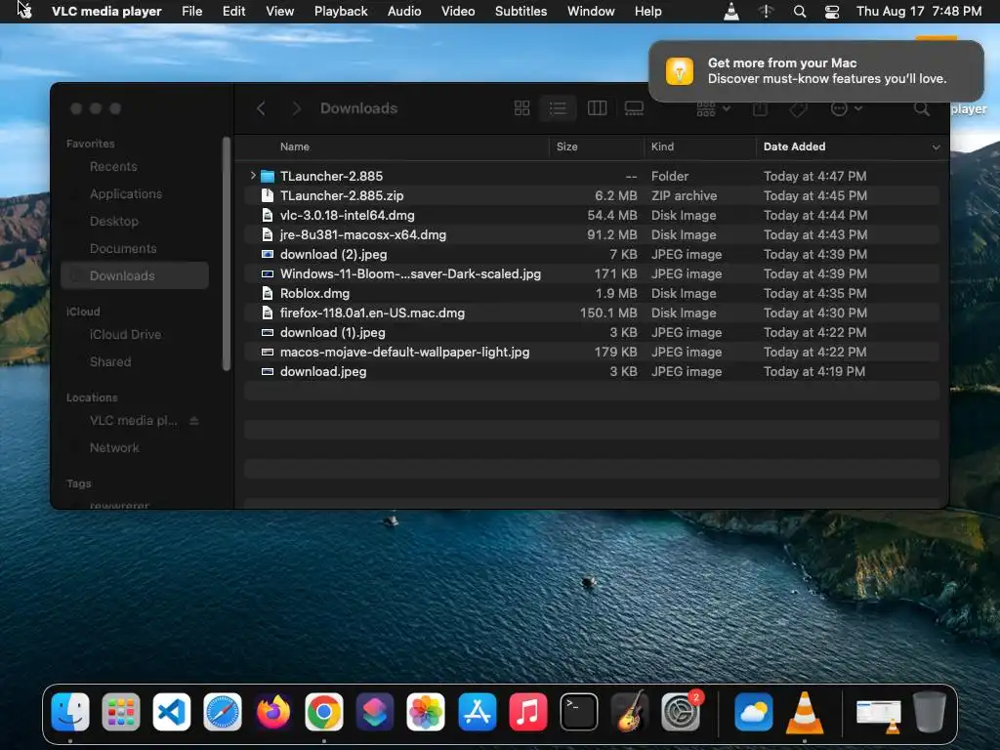Viewport: 1000px width, 750px height.
Task: Open the Group By dropdown in Finder toolbar
Action: pyautogui.click(x=713, y=109)
